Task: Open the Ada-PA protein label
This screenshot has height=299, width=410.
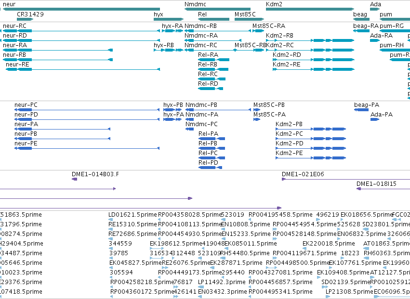Action: (x=382, y=115)
